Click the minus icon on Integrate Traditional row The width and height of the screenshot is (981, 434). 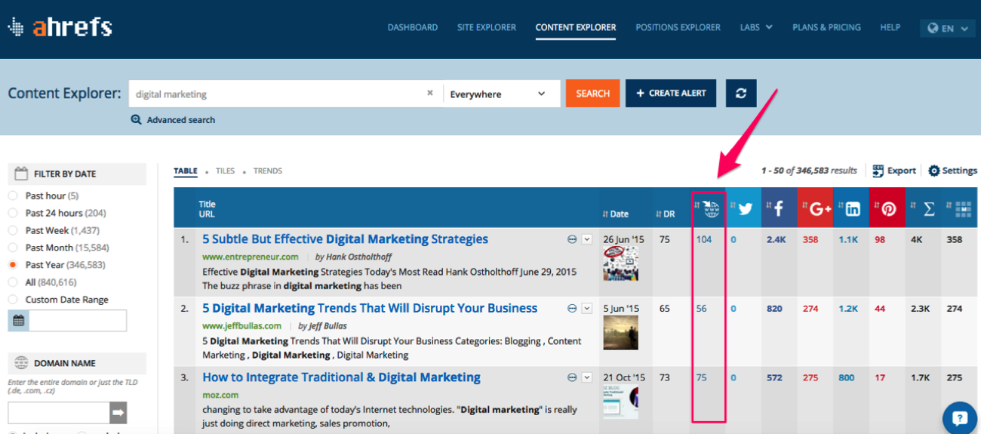572,377
